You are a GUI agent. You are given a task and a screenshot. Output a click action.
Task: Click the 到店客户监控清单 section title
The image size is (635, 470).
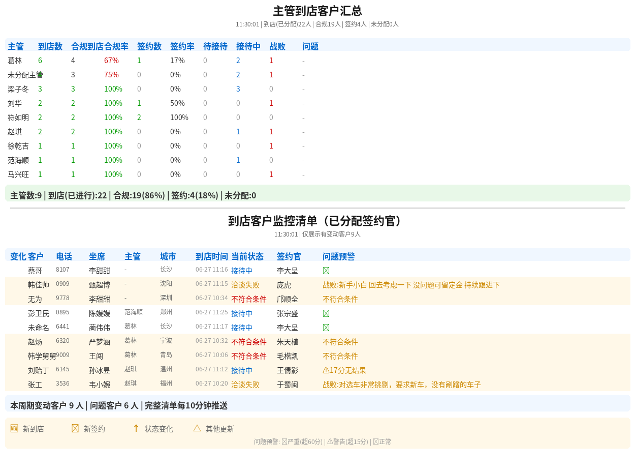317,221
